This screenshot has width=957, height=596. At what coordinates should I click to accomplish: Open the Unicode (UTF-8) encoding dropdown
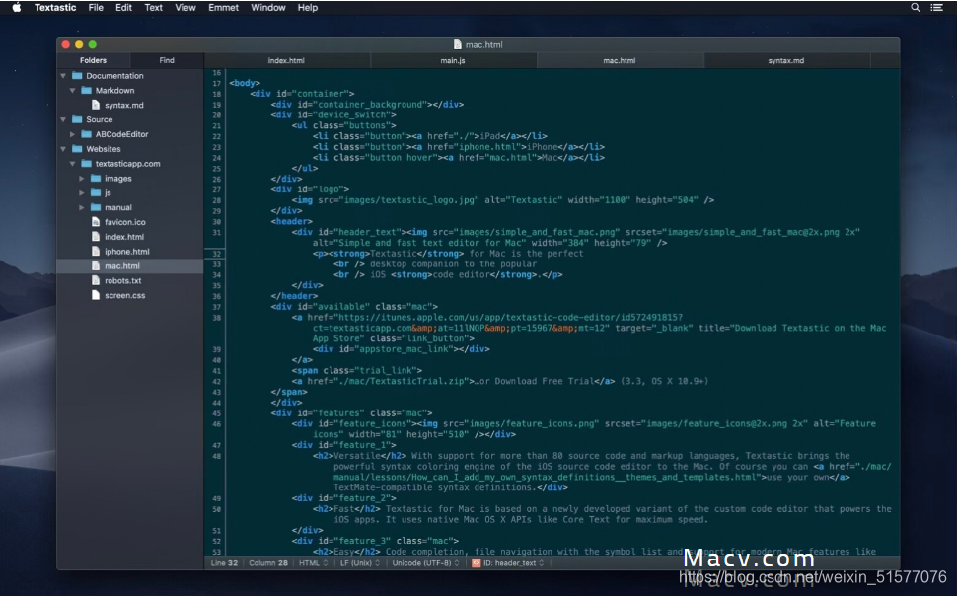click(425, 563)
